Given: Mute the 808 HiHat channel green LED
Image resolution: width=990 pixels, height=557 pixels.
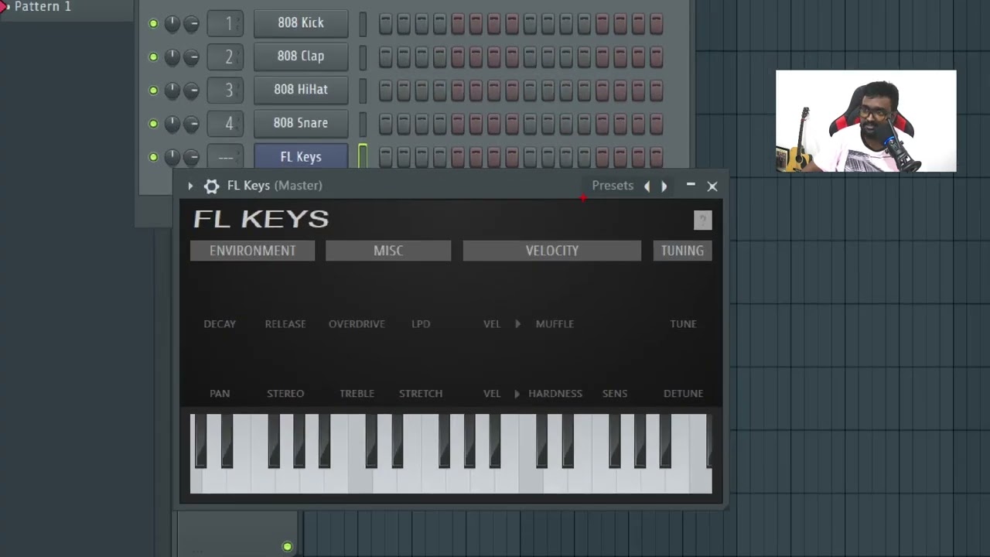Looking at the screenshot, I should pos(153,91).
